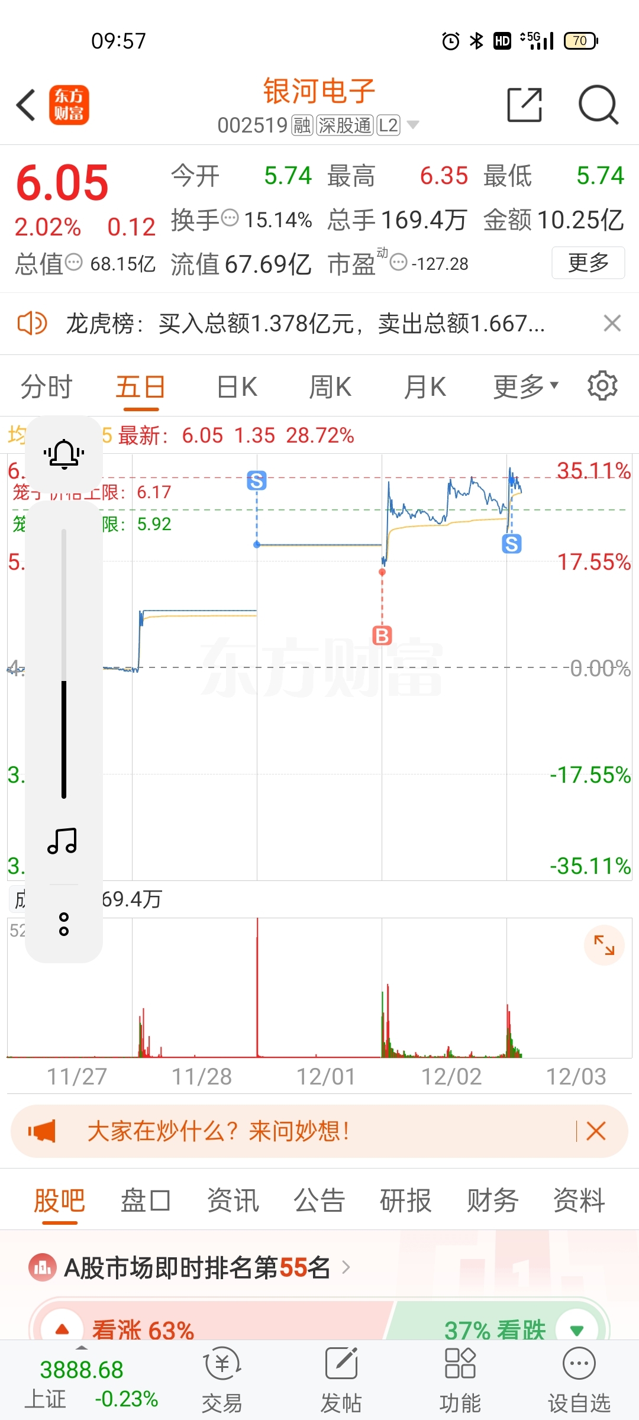The width and height of the screenshot is (639, 1420).
Task: Vote 看跌 bearish toggle
Action: coord(576,1330)
